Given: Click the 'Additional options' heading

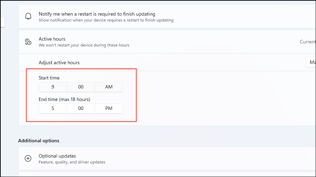Looking at the screenshot, I should tap(39, 141).
